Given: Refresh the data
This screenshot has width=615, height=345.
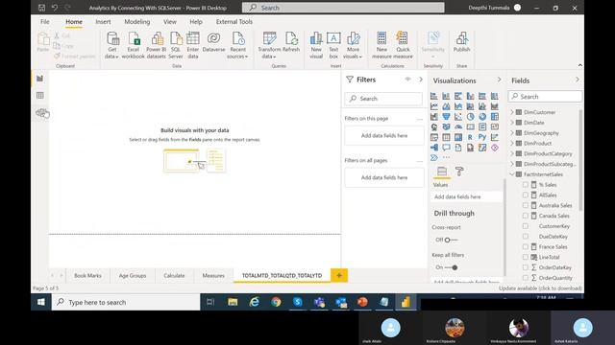Looking at the screenshot, I should point(291,42).
